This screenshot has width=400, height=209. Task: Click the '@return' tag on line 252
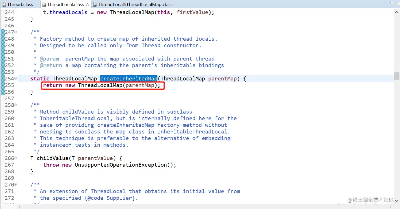[51, 65]
